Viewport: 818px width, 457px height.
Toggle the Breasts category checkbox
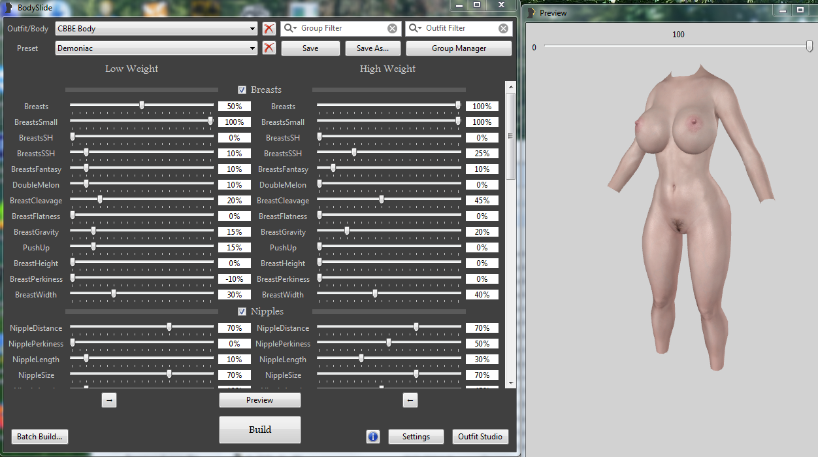pos(242,90)
